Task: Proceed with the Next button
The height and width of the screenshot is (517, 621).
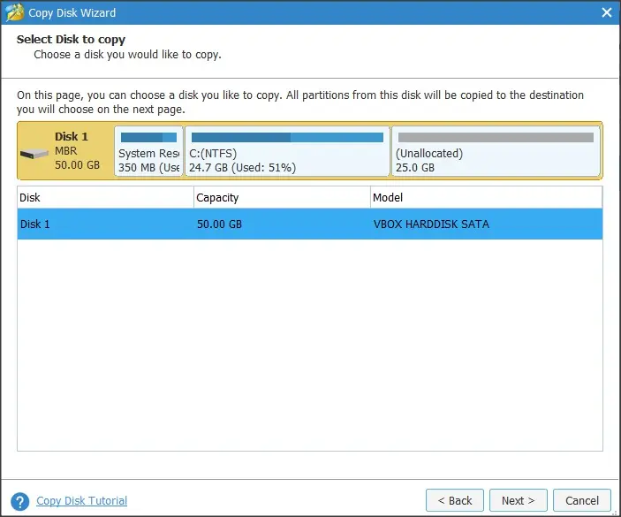Action: 518,500
